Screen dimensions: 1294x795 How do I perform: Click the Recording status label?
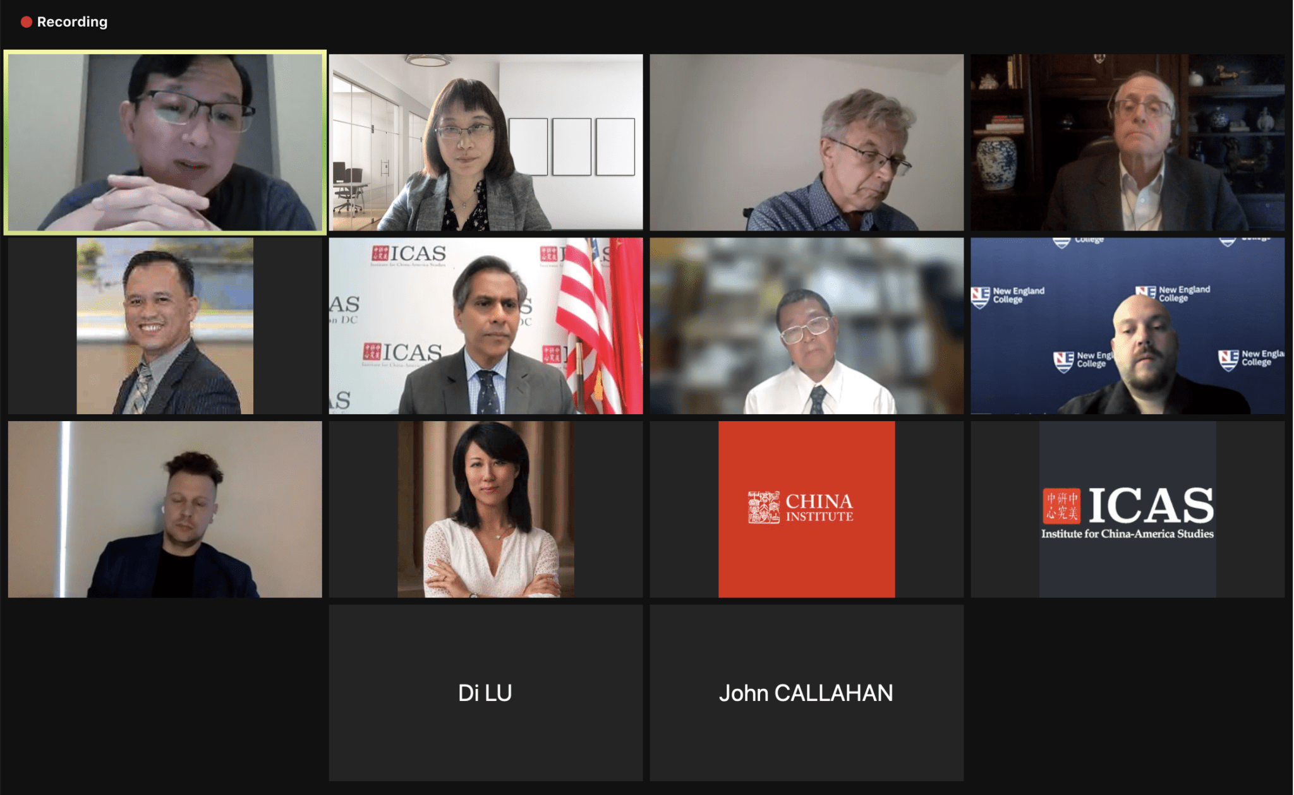(72, 22)
